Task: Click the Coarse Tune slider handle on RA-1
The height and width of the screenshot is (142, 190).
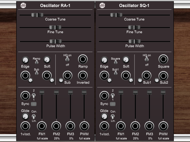Action: (x=37, y=15)
